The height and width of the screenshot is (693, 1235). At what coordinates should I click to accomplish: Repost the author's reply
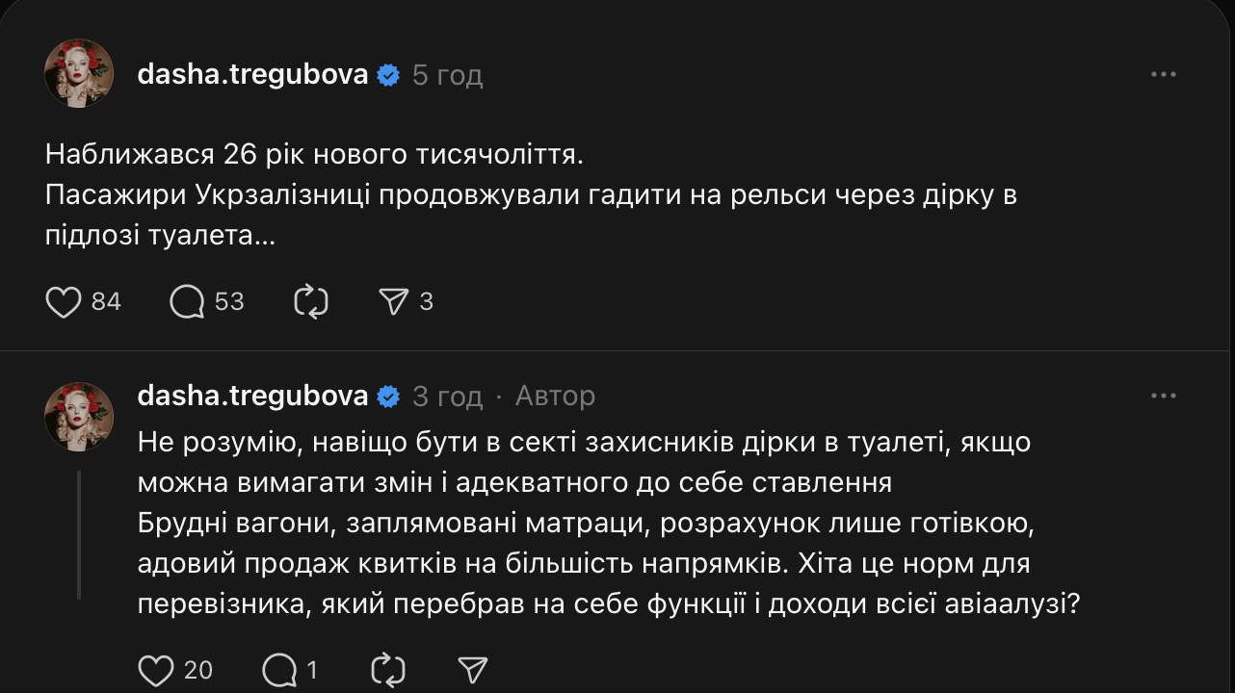[x=386, y=669]
